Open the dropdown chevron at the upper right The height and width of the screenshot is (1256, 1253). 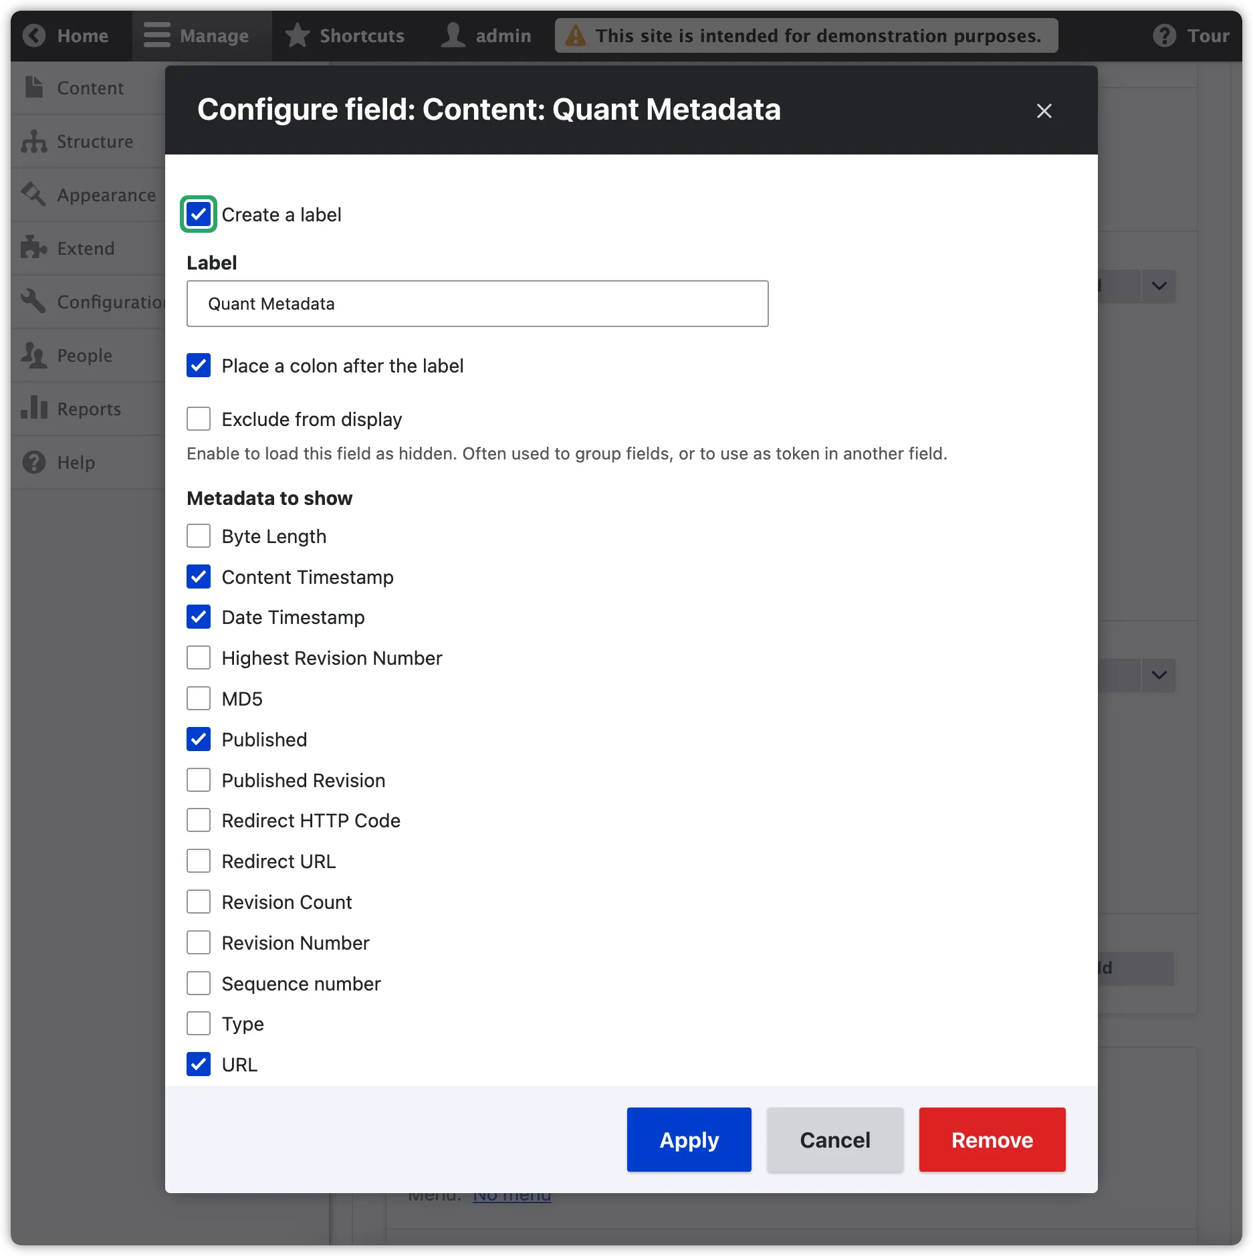click(x=1159, y=286)
